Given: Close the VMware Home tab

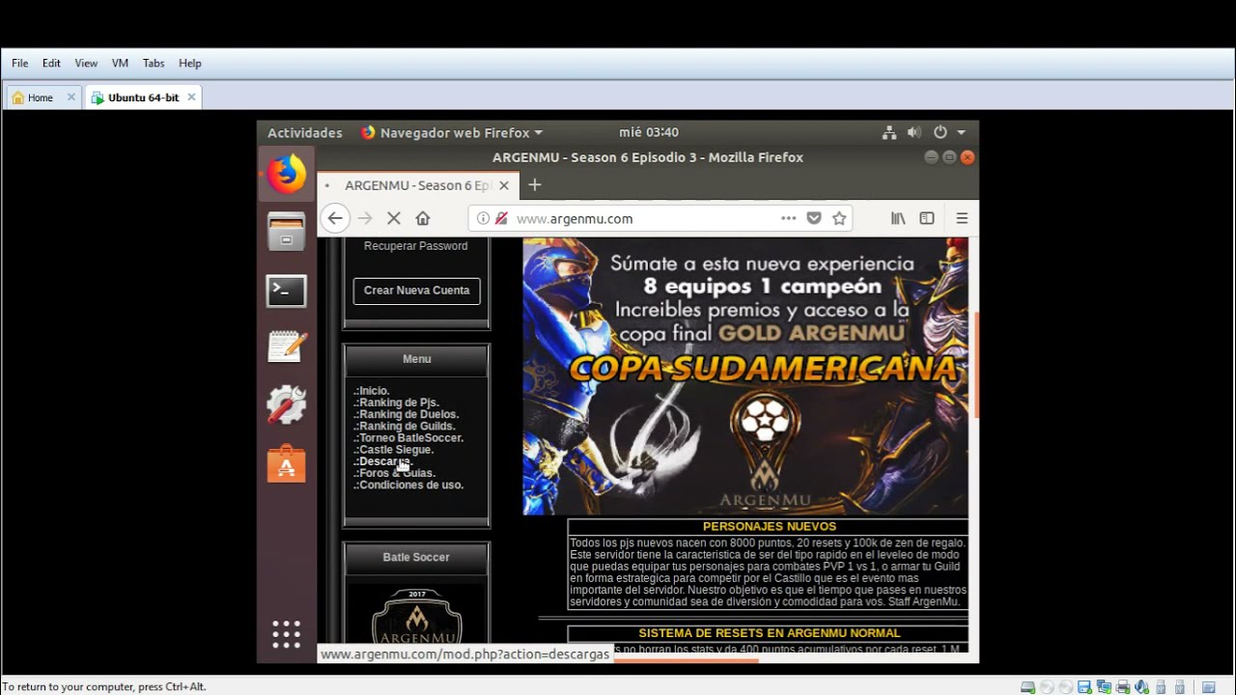Looking at the screenshot, I should tap(71, 97).
